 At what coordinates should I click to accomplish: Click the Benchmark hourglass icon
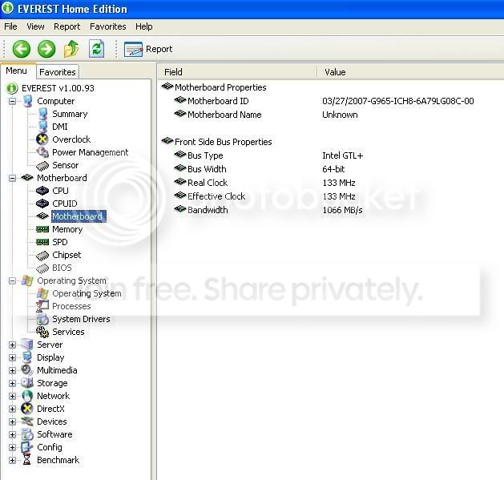point(27,460)
